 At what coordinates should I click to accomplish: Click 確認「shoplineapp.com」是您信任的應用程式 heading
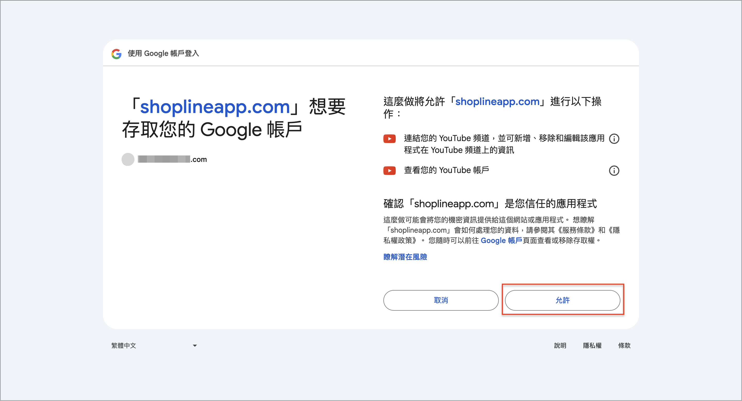pos(490,204)
